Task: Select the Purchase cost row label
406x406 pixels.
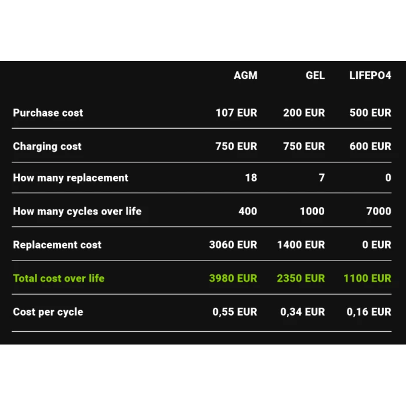Action: [x=48, y=113]
